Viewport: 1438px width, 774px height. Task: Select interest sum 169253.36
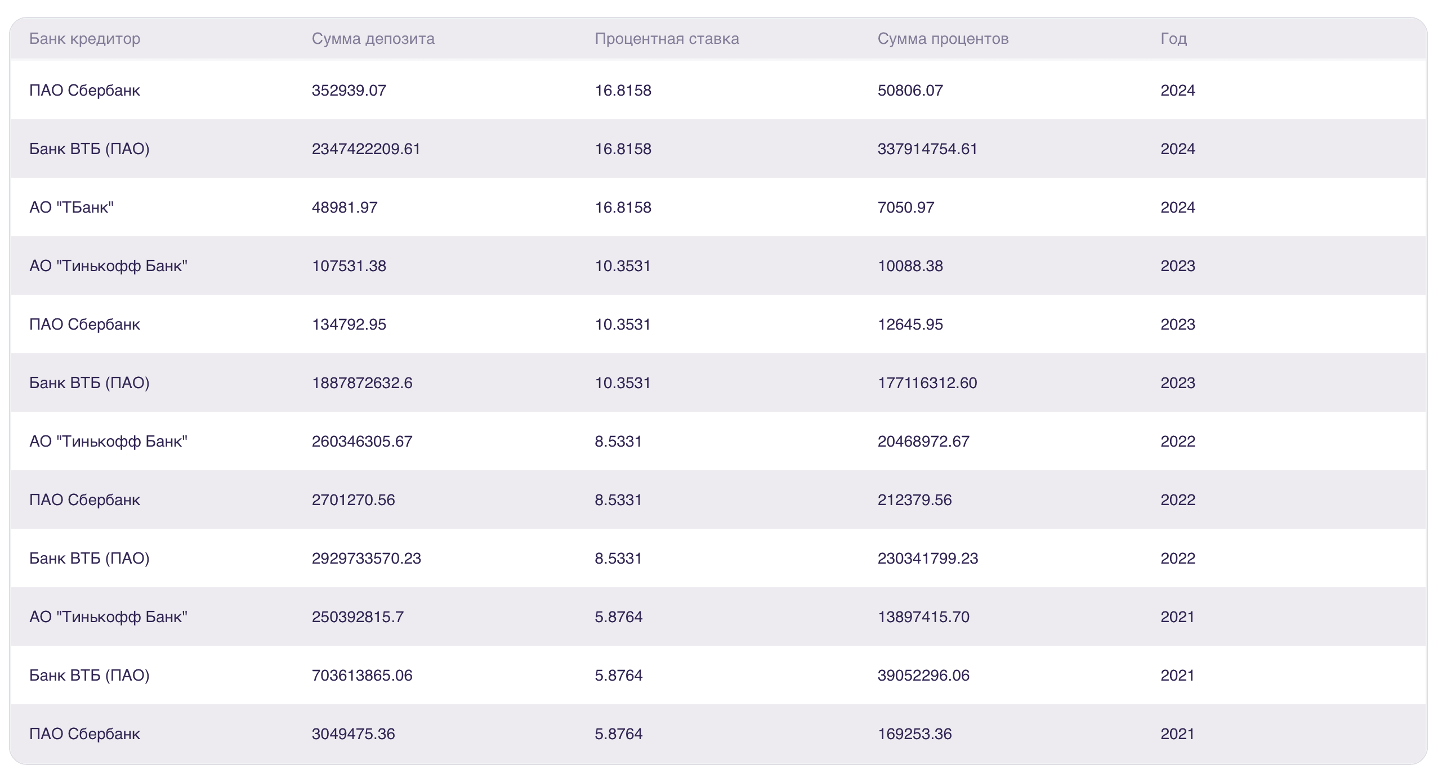(914, 734)
